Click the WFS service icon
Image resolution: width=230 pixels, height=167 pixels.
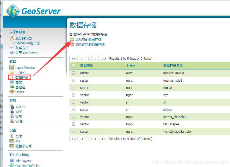point(12,116)
